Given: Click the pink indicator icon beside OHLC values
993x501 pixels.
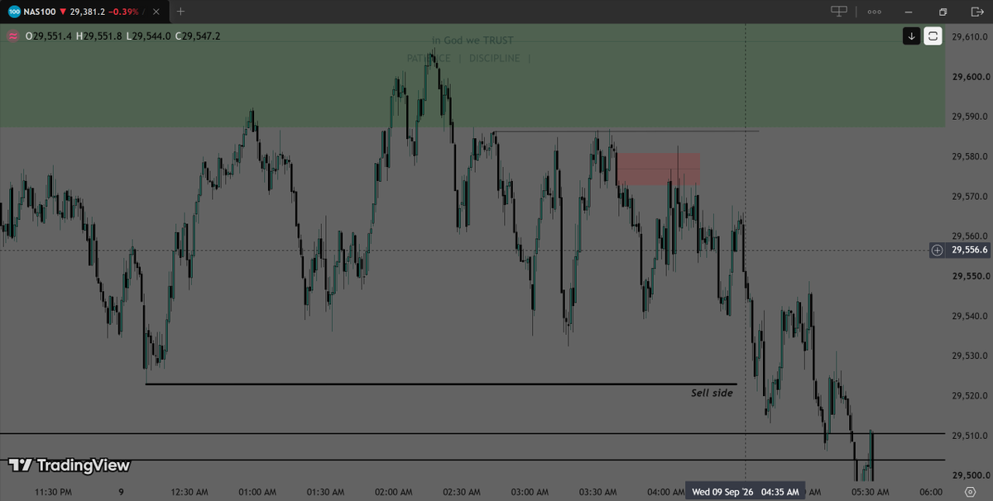Looking at the screenshot, I should tap(13, 36).
